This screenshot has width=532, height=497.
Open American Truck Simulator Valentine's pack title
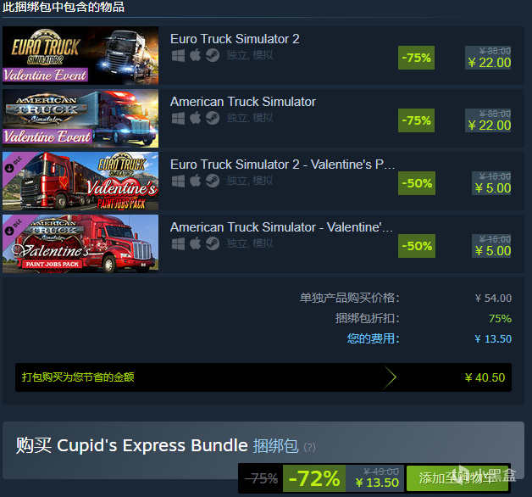coord(281,227)
